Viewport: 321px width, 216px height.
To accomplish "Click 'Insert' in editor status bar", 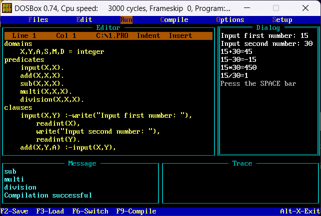I will [x=180, y=36].
